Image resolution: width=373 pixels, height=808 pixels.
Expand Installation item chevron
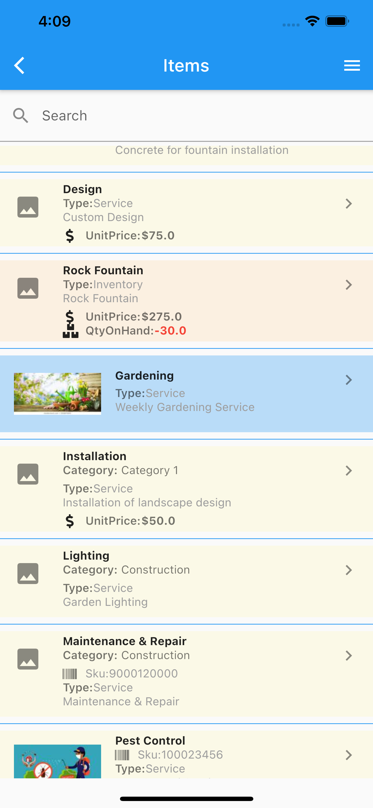349,471
